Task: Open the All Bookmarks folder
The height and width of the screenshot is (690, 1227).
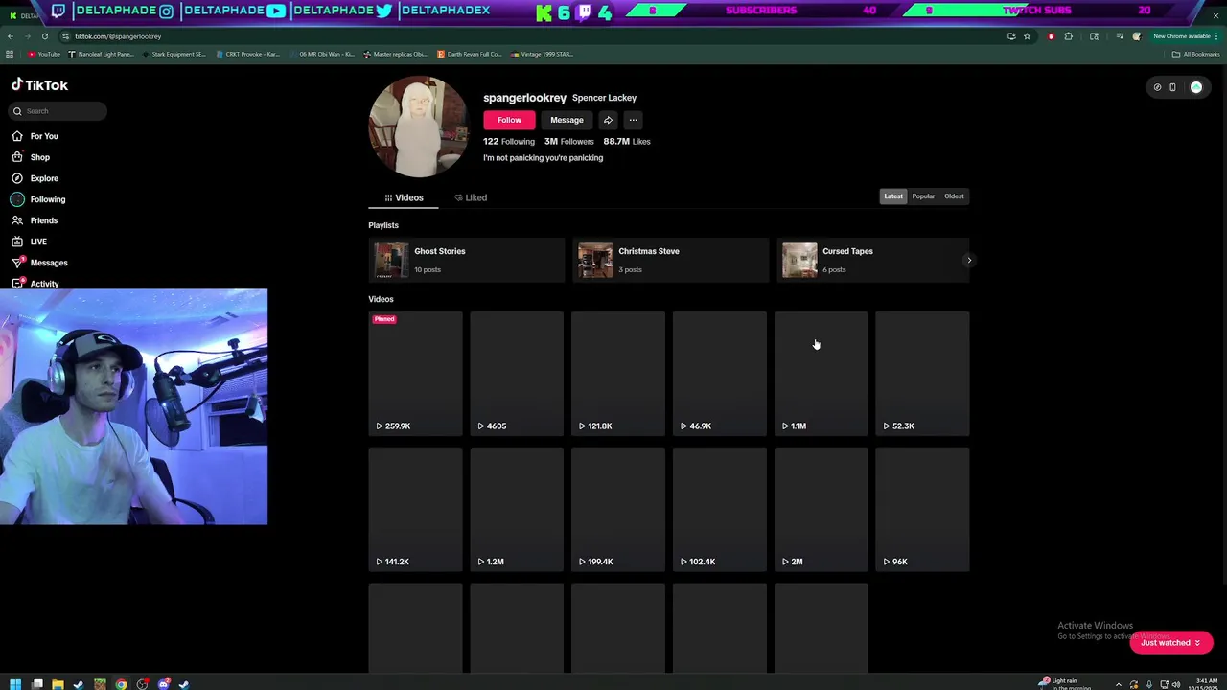Action: coord(1195,54)
